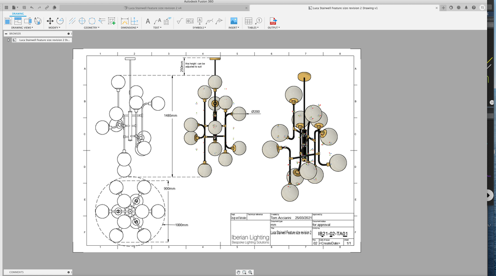496x276 pixels.
Task: Click the Balloon icon
Action: pos(259,21)
